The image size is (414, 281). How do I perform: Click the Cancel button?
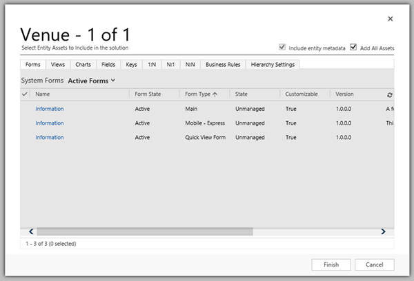point(374,264)
